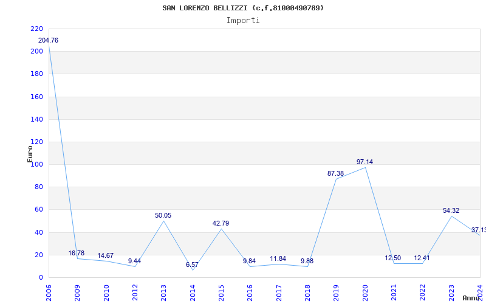Click the 120 y-axis tick label

coord(36,142)
